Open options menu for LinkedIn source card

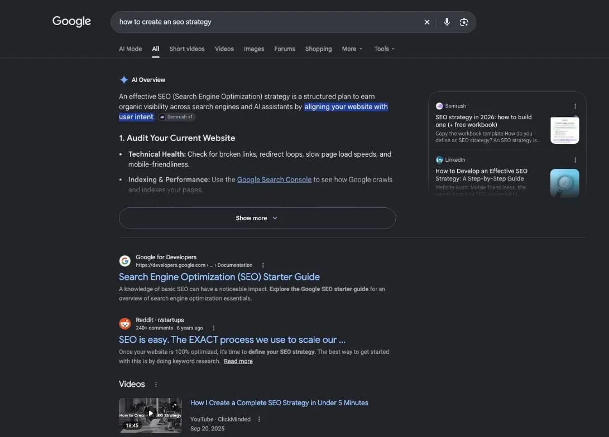pos(575,160)
